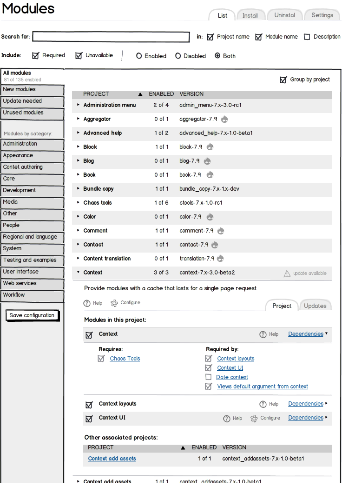342x494 pixels.
Task: Open the Date context link
Action: point(232,377)
